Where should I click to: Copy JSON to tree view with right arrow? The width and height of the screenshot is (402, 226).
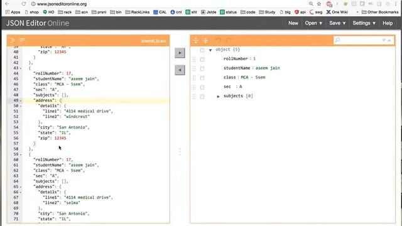tap(180, 53)
